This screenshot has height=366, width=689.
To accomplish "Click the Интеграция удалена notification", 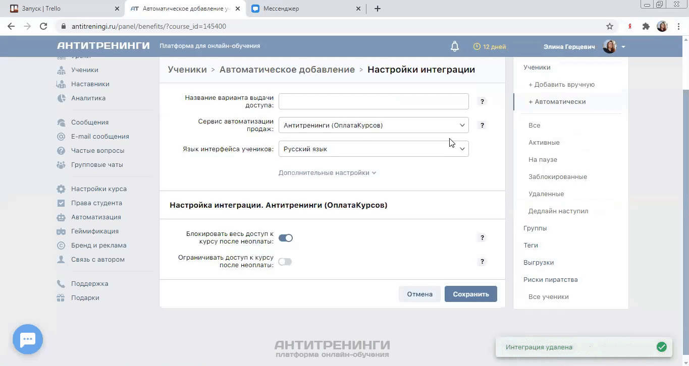I will tap(584, 347).
